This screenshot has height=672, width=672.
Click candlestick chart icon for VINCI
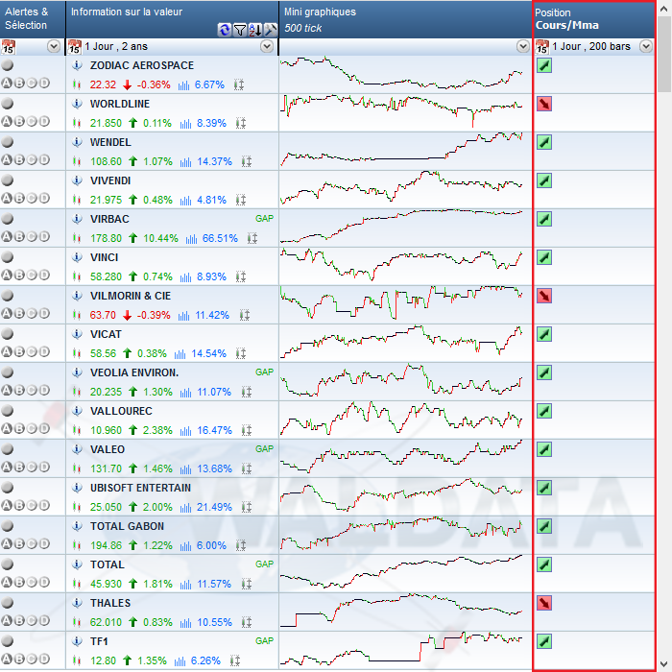coord(77,276)
